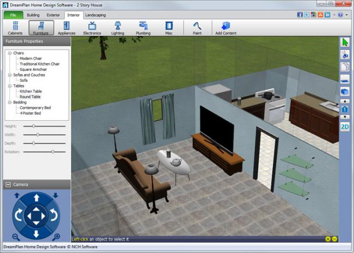Click the yellow minus status bar button
This screenshot has height=253, width=354.
(335, 239)
